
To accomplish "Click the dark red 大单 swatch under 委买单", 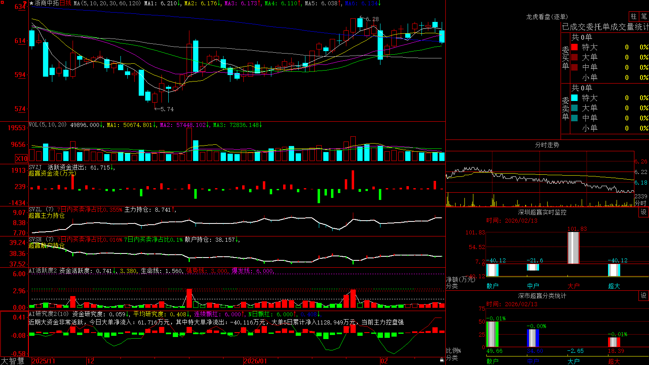I will click(574, 57).
